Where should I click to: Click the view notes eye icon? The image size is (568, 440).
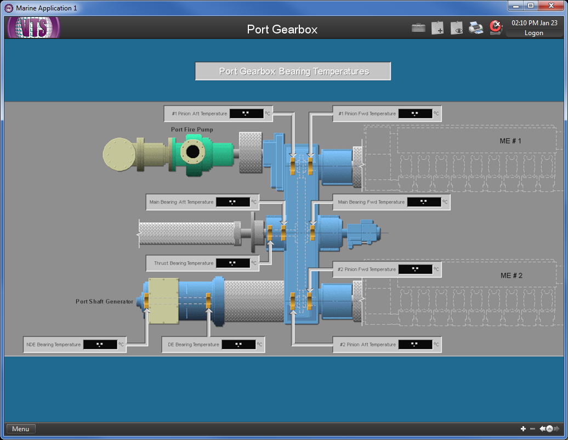click(x=456, y=28)
